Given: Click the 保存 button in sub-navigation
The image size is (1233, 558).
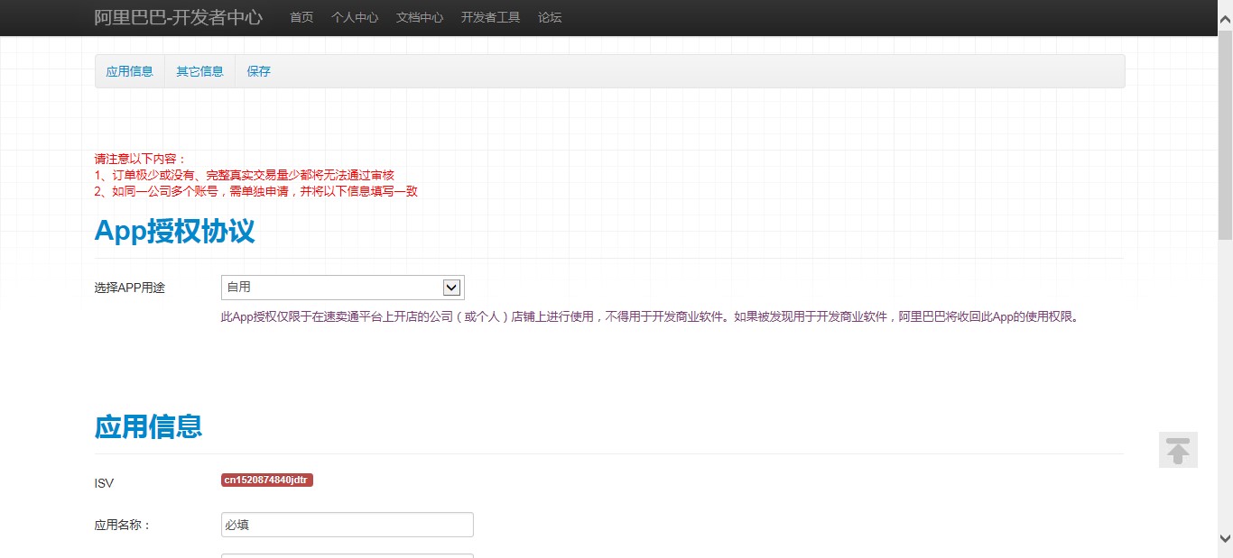Looking at the screenshot, I should point(259,71).
